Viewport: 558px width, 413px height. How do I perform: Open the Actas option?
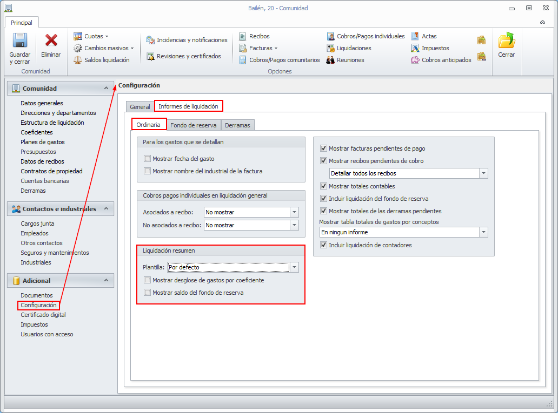point(424,36)
